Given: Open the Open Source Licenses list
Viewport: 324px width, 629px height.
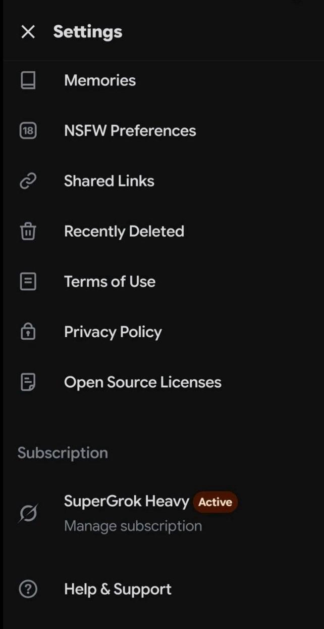Looking at the screenshot, I should click(x=142, y=382).
